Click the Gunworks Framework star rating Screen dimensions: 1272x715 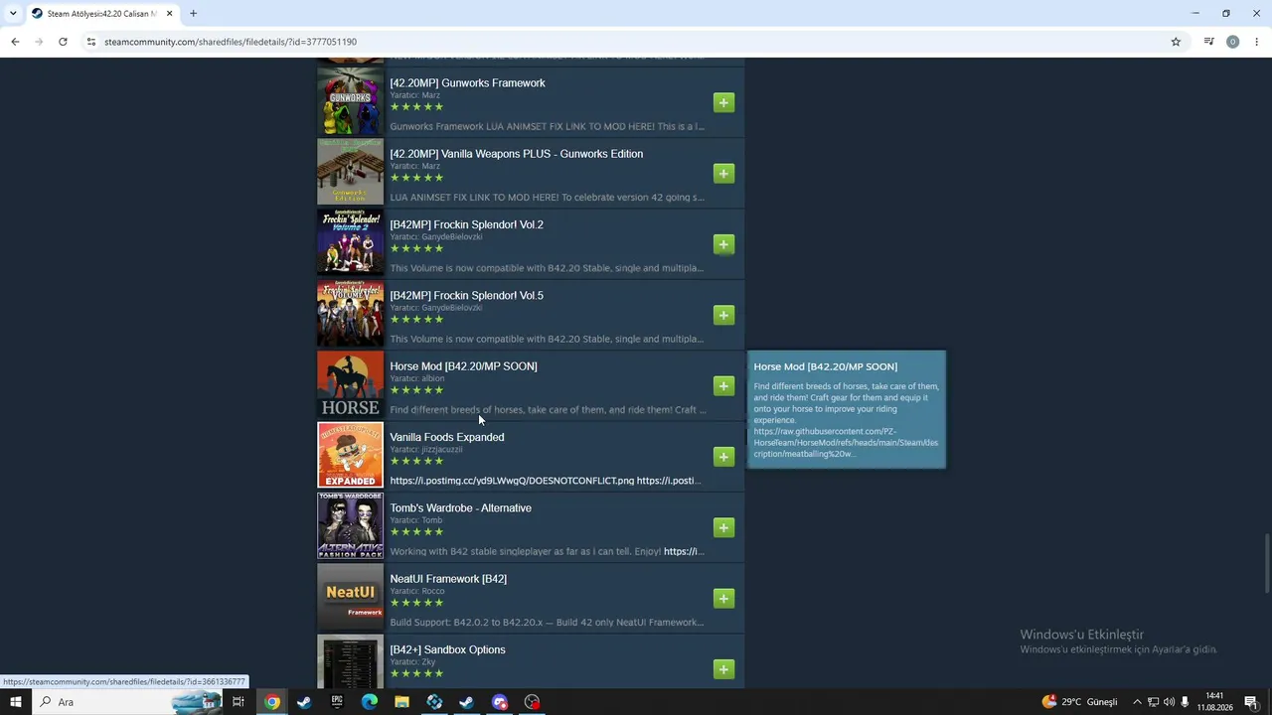pos(416,106)
